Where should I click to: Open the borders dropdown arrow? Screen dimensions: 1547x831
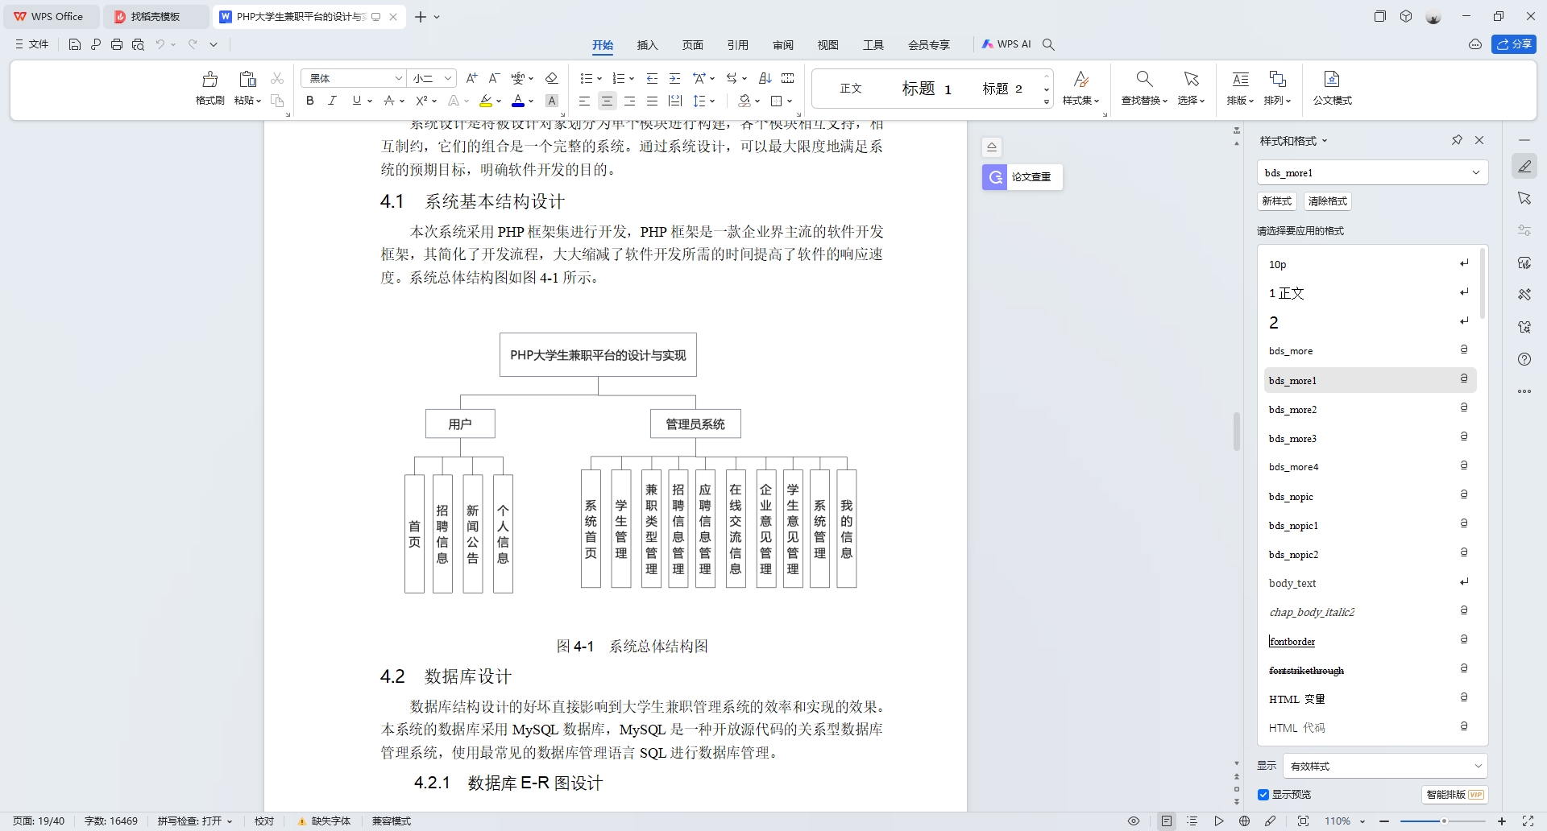(790, 101)
